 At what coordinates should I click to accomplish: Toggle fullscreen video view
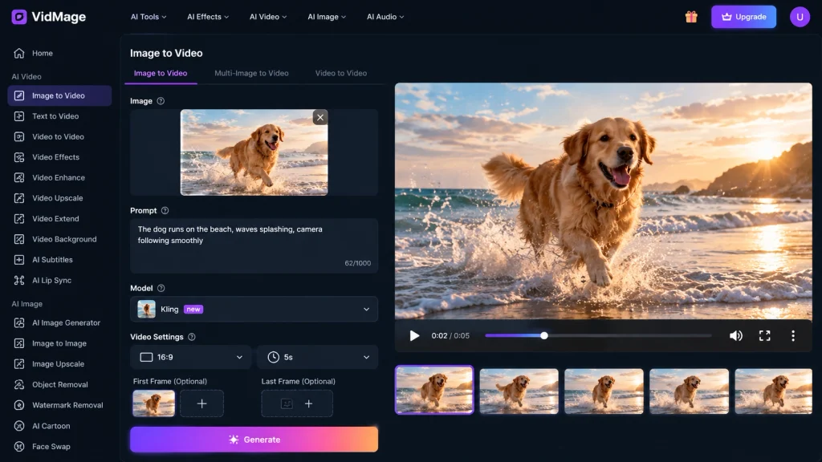tap(764, 336)
